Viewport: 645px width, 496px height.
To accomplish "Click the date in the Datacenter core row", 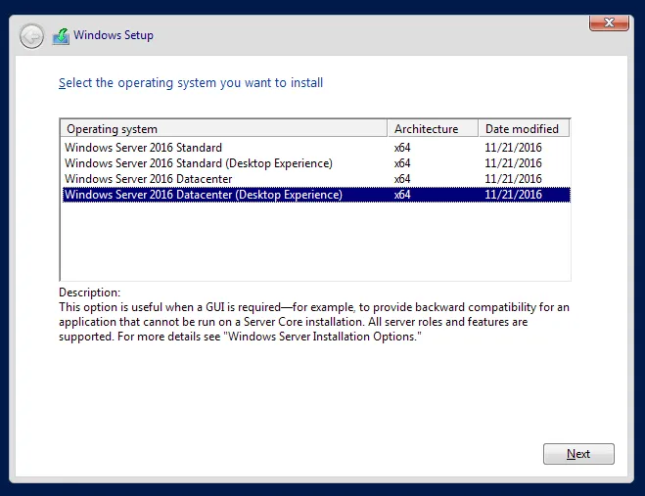I will [513, 179].
